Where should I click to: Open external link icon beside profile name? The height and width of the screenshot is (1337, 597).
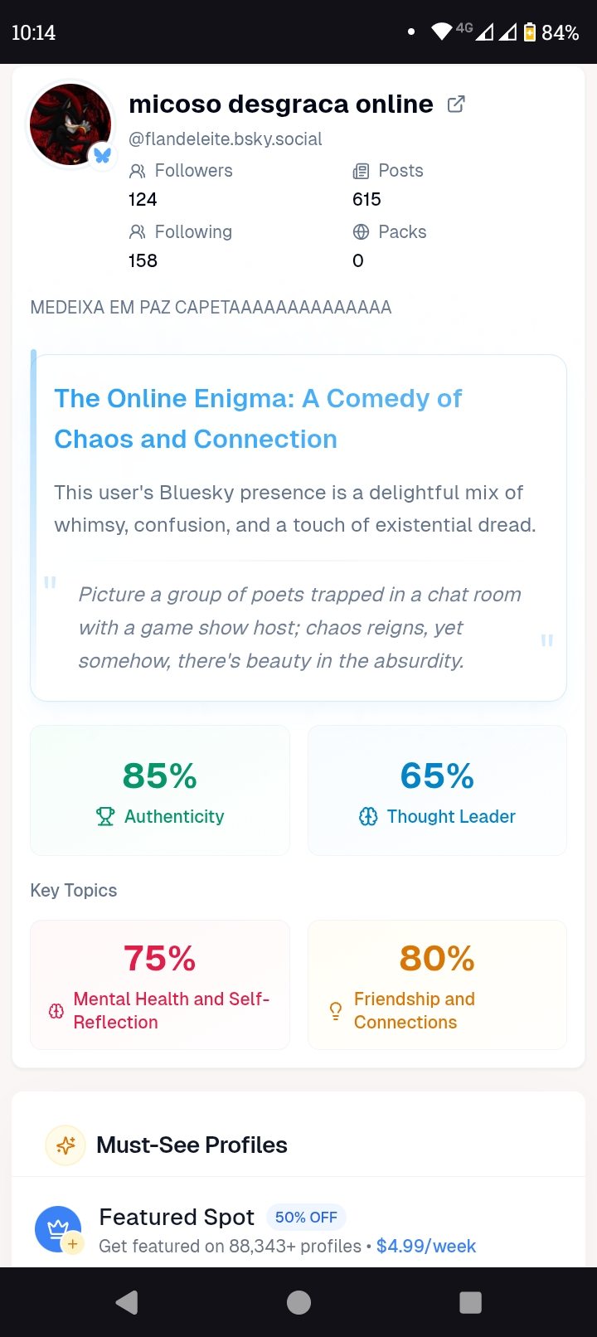pos(456,105)
